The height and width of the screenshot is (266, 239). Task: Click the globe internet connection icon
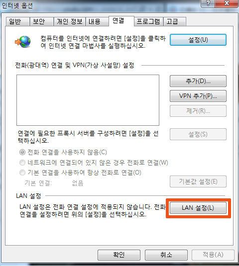tap(23, 42)
